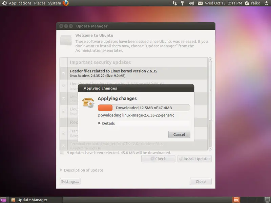The image size is (271, 203).
Task: Open the volume sound indicator
Action: (x=191, y=3)
